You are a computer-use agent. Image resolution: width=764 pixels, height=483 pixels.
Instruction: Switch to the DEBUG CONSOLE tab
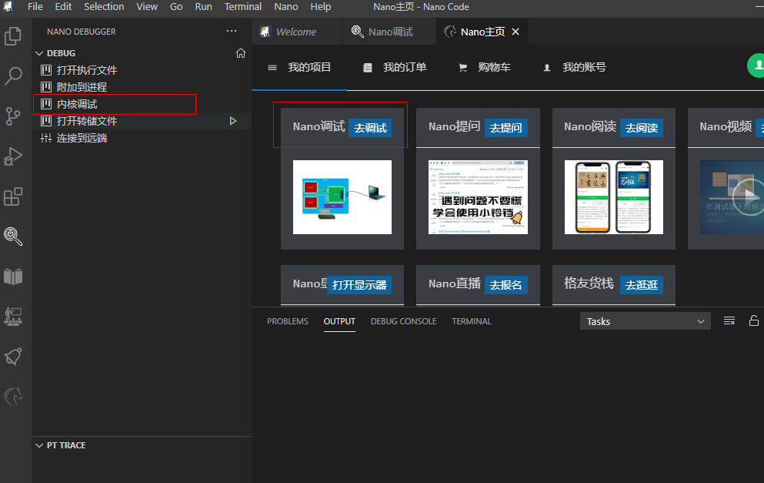click(x=403, y=321)
